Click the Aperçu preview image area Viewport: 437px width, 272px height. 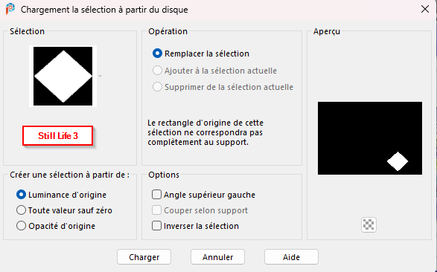370,138
